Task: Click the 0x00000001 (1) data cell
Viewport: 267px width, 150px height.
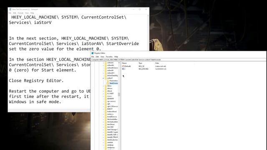Action: coord(161,69)
